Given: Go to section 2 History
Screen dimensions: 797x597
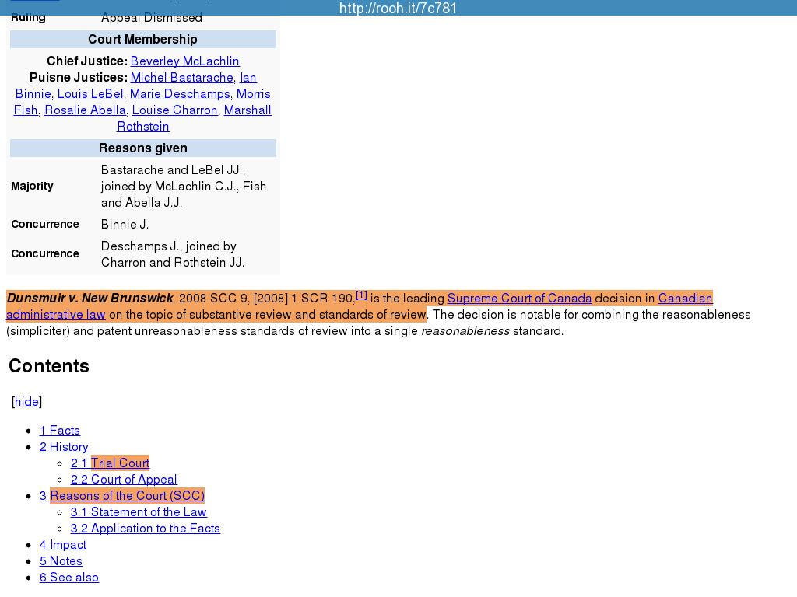Looking at the screenshot, I should [64, 447].
